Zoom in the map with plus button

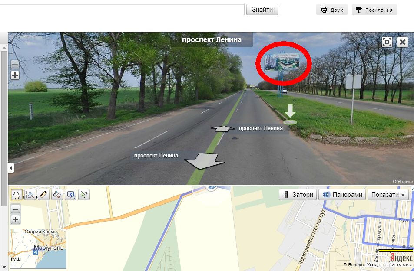pos(15,219)
